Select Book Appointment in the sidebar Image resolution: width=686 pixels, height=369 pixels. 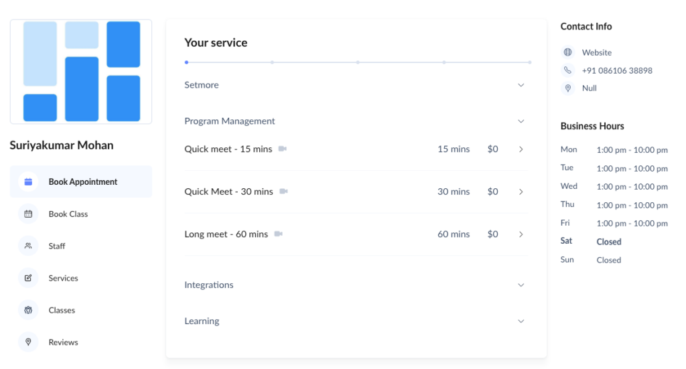81,181
